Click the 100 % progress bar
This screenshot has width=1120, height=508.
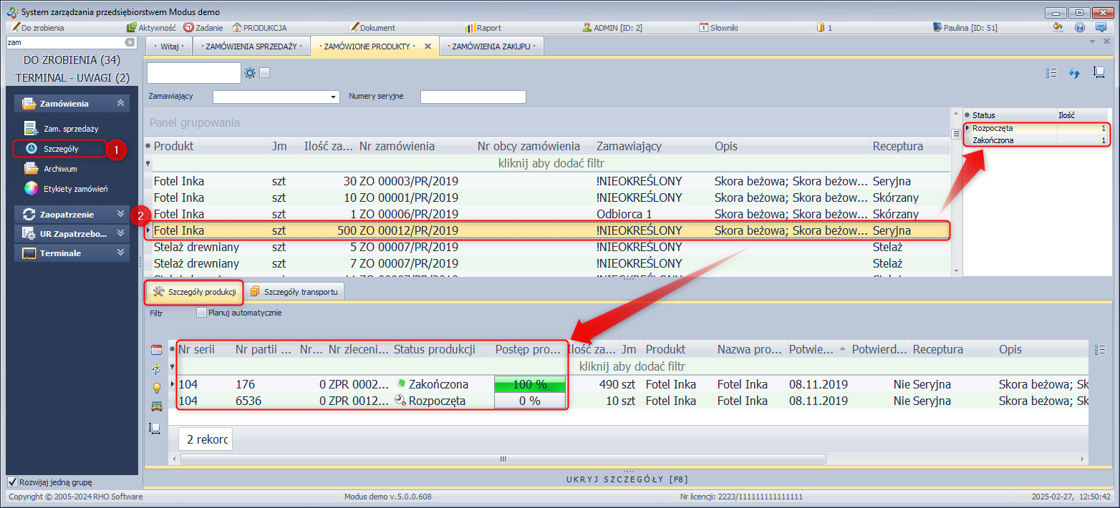[x=530, y=385]
